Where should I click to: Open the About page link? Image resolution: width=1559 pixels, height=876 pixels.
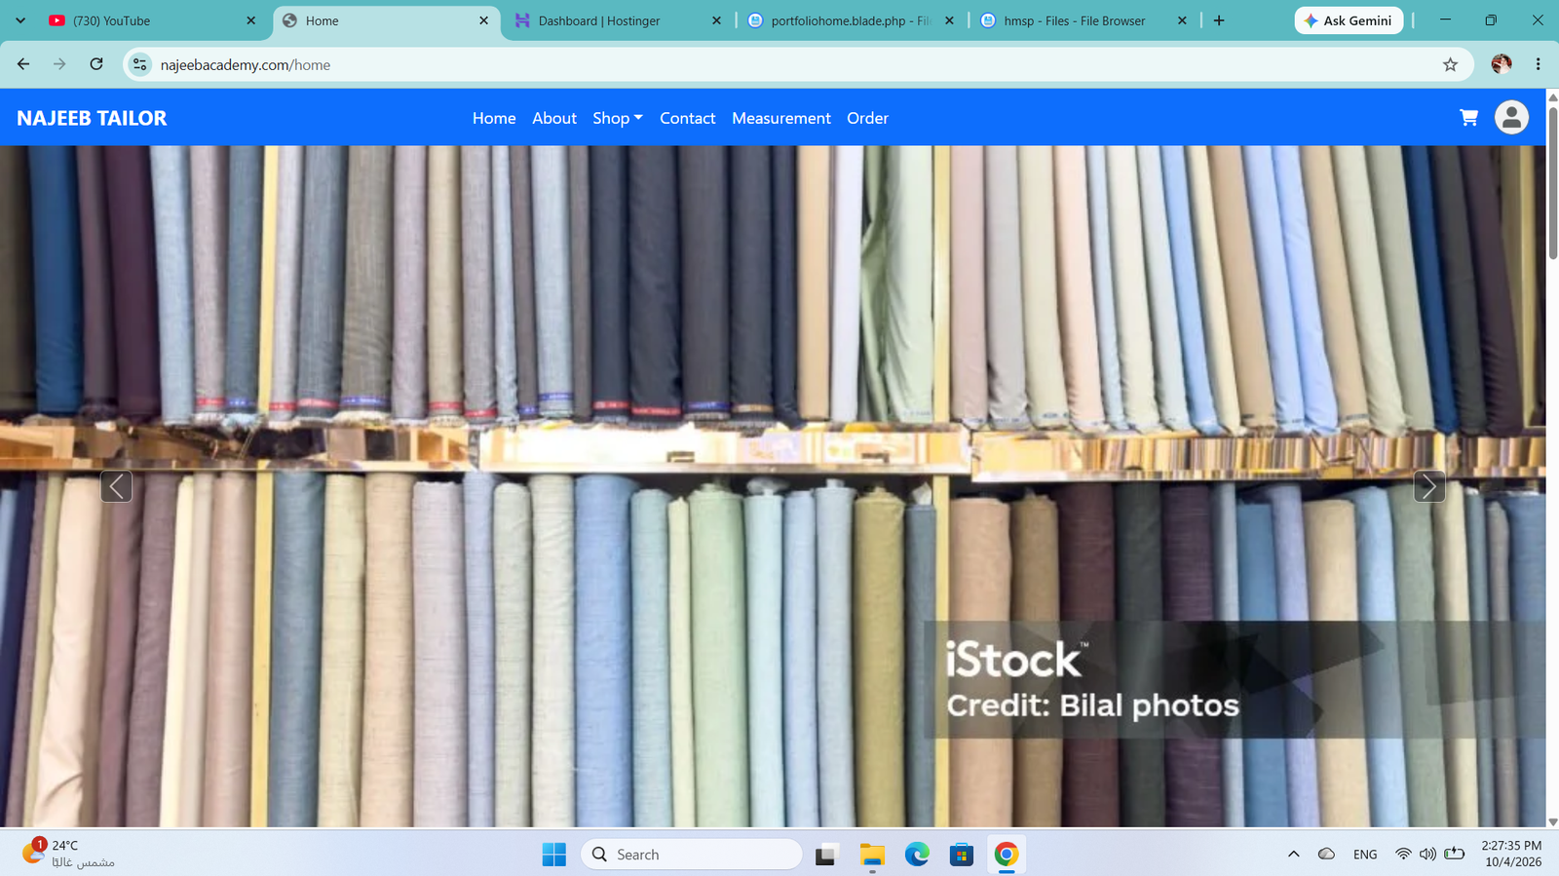pos(554,118)
